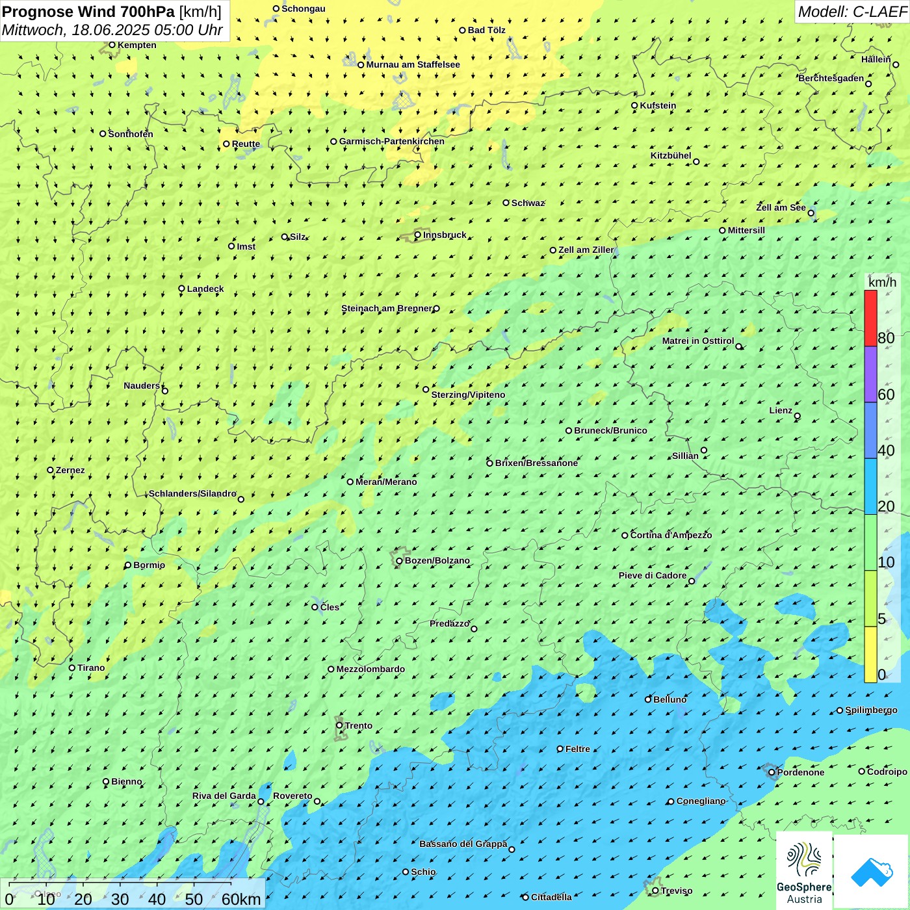The height and width of the screenshot is (910, 910).
Task: Select the red legend color segment
Action: click(x=870, y=318)
